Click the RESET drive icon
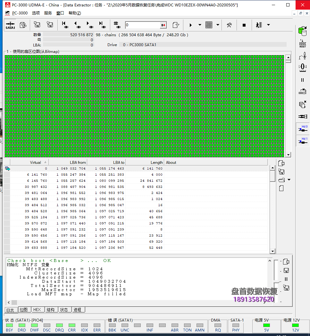This screenshot has width=310, height=336. pyautogui.click(x=303, y=44)
